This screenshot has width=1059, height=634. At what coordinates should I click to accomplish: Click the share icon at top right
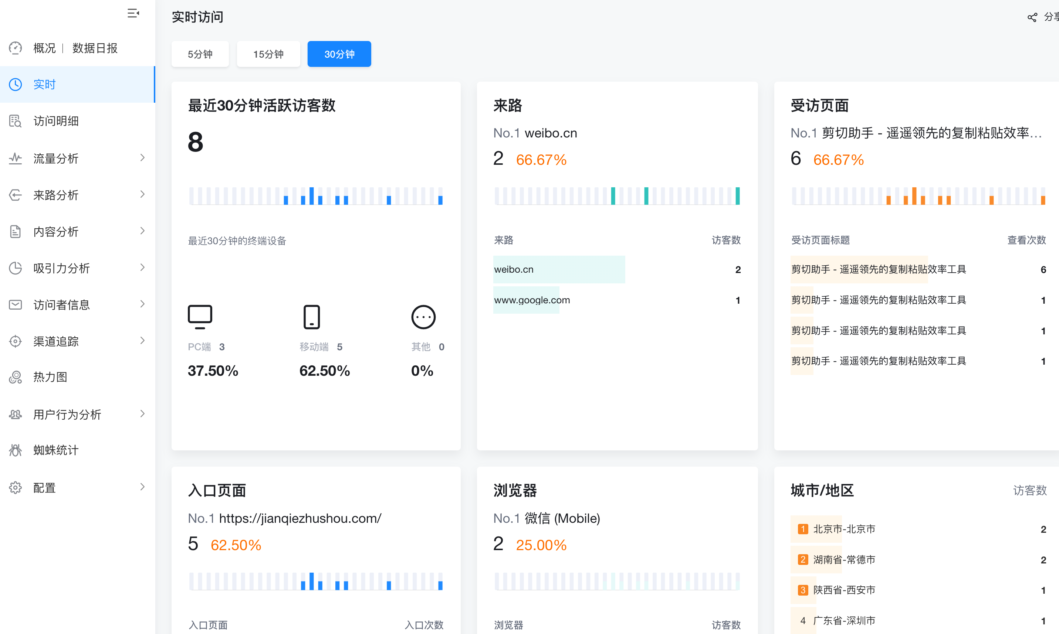1032,17
